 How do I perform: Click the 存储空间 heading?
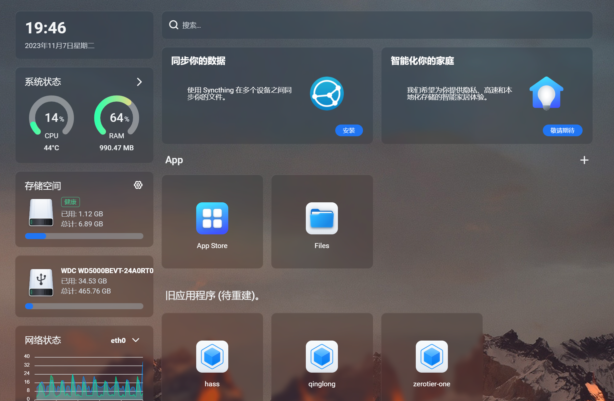pyautogui.click(x=43, y=186)
